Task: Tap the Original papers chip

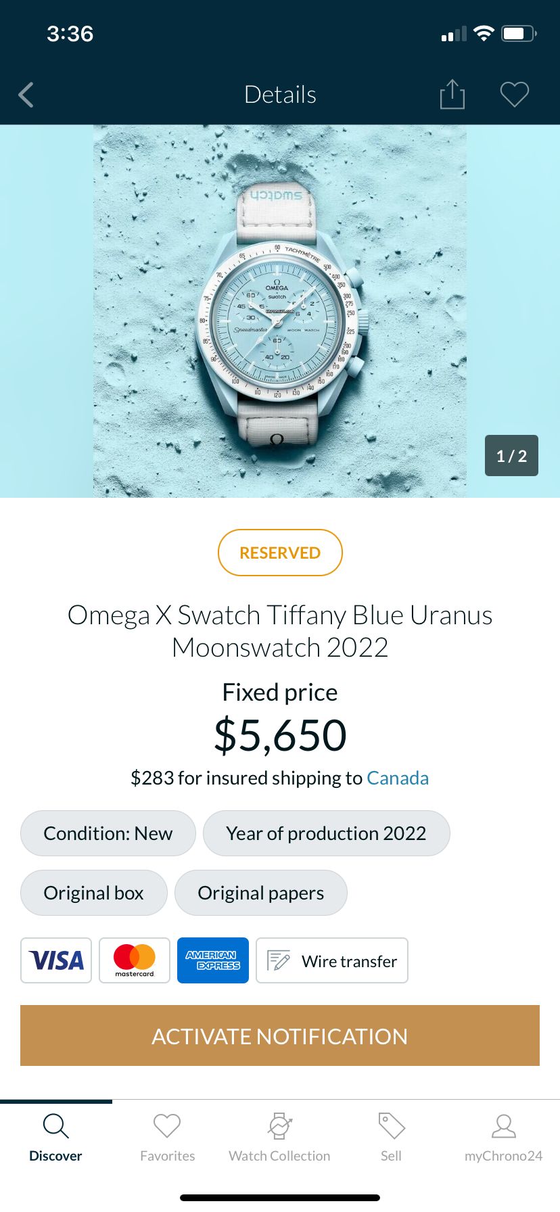Action: click(261, 893)
